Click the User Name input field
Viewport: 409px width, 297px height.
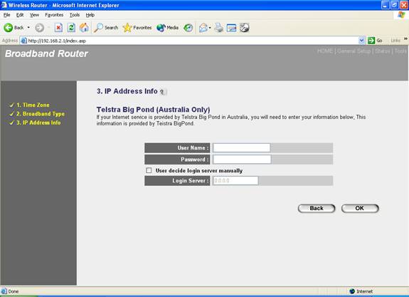pos(242,148)
